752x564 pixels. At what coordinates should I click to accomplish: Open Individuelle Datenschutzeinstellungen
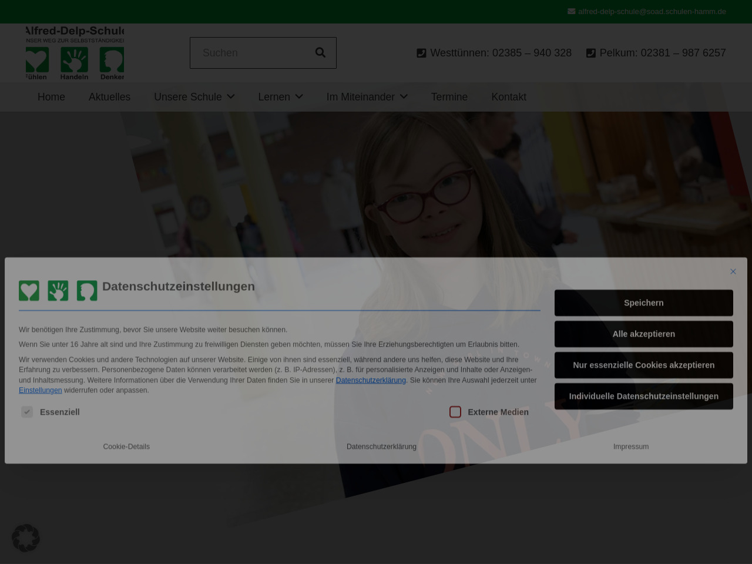click(643, 396)
